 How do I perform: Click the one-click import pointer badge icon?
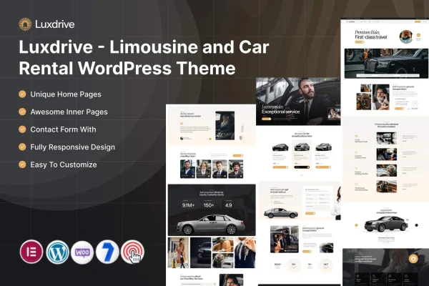133,252
